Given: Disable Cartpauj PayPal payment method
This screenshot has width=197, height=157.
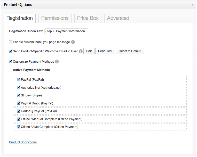Looking at the screenshot, I should [19, 111].
